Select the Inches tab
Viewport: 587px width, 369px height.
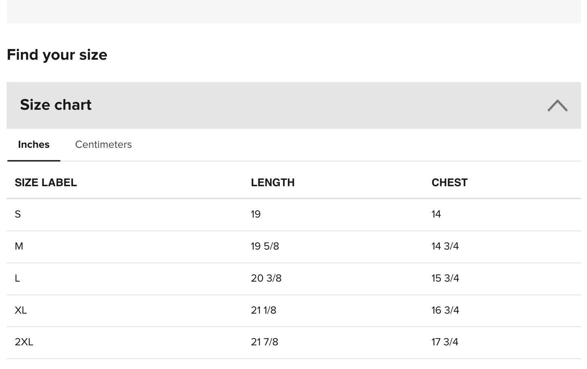[34, 145]
